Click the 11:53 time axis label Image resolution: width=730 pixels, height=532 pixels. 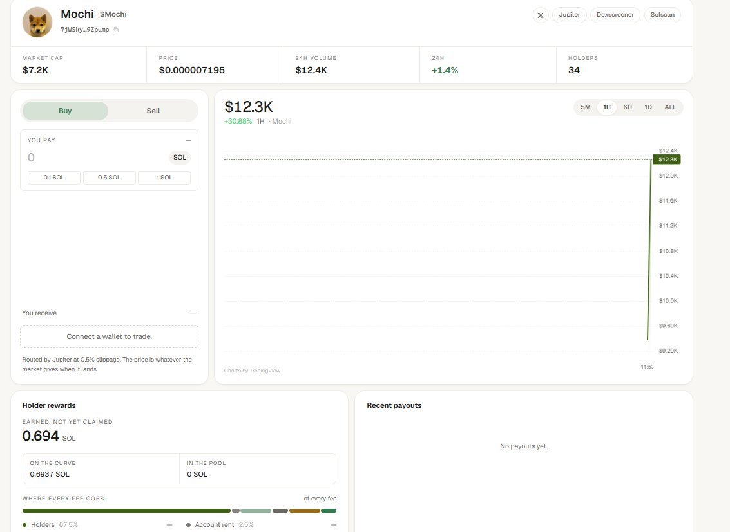[x=647, y=367]
